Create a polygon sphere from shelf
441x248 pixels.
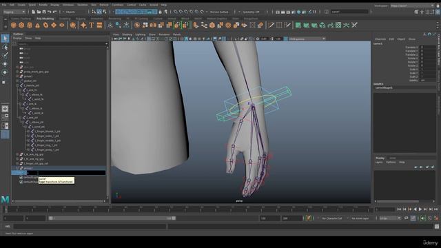[x=14, y=25]
